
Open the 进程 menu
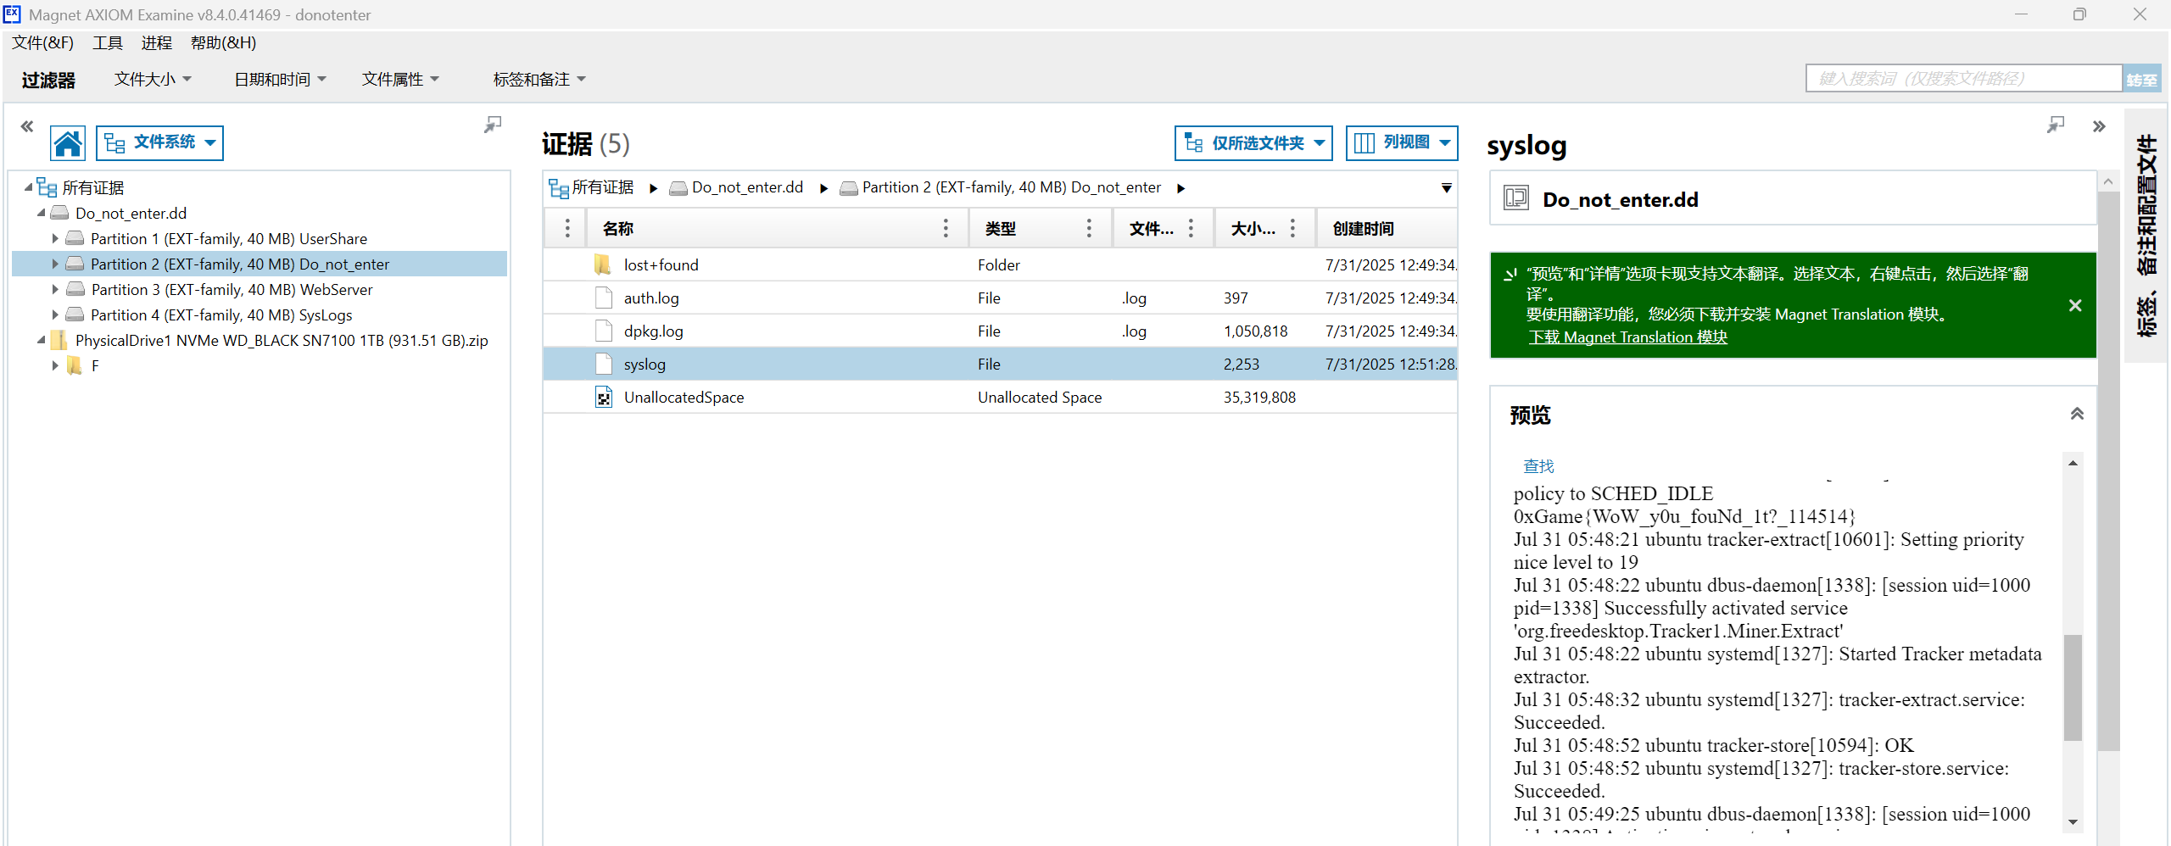coord(157,42)
